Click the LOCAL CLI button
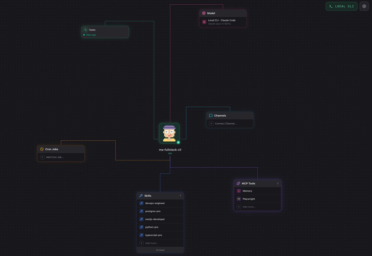Viewport: 372px width, 256px height. (x=341, y=6)
